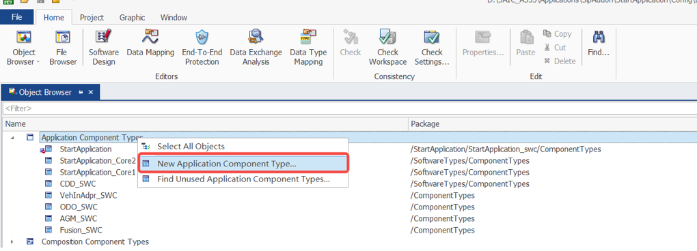Select the Composition Component Types row
Viewport: 697px width, 251px height.
(x=95, y=241)
